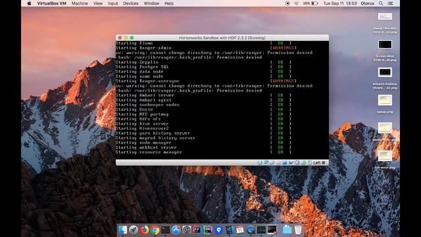
Task: Open Finder from the Dock
Action: tap(123, 230)
